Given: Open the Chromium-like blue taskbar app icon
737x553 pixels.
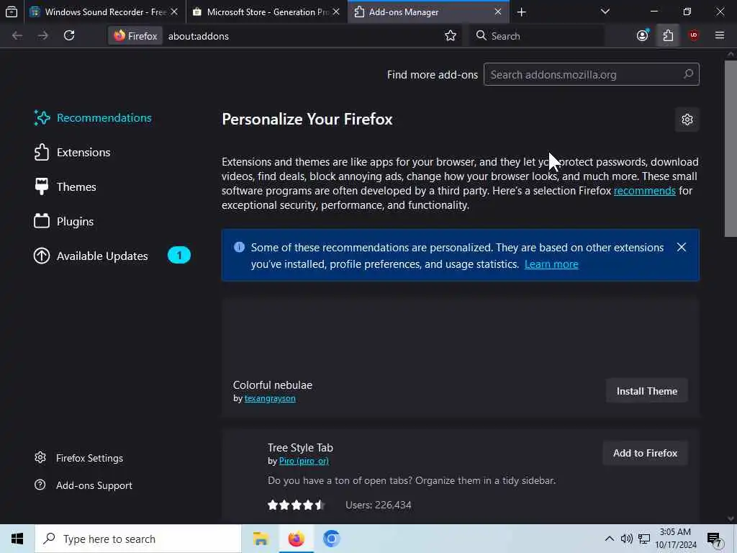Looking at the screenshot, I should pyautogui.click(x=331, y=539).
